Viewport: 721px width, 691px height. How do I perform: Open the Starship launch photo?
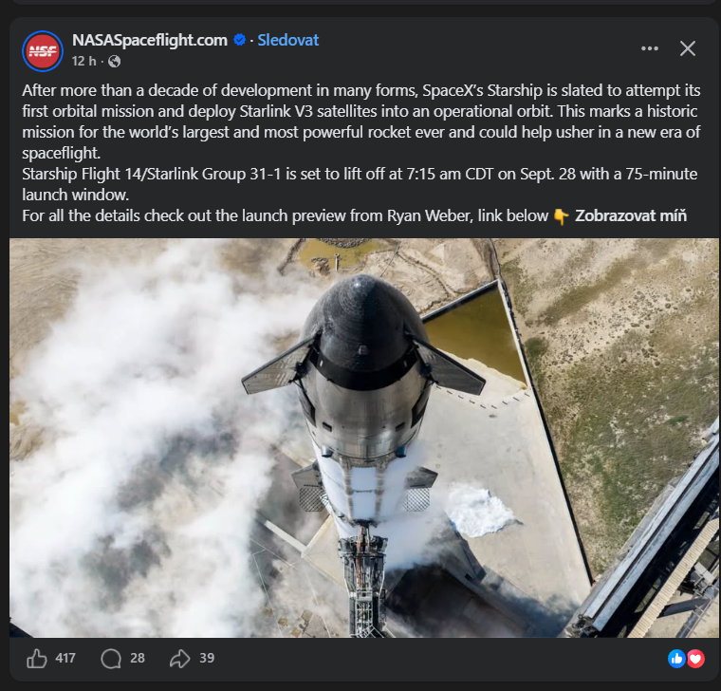coord(363,438)
